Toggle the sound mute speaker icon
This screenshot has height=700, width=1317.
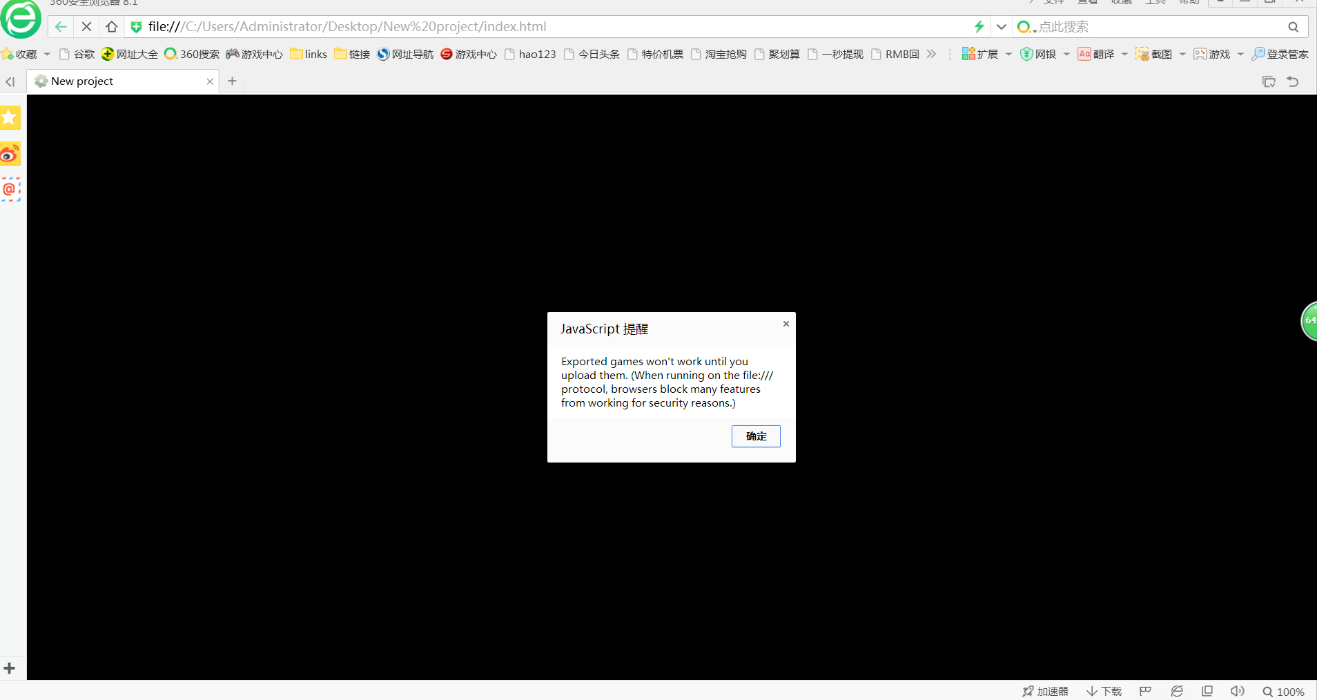click(x=1237, y=691)
